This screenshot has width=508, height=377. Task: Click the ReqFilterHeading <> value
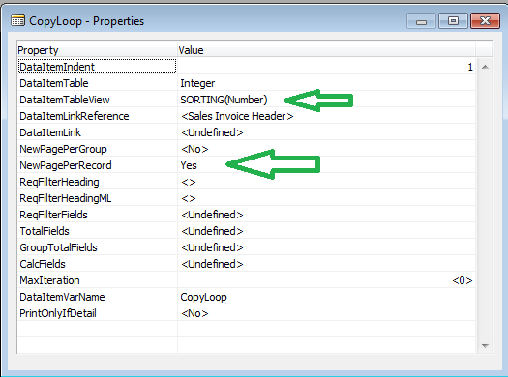pyautogui.click(x=189, y=182)
